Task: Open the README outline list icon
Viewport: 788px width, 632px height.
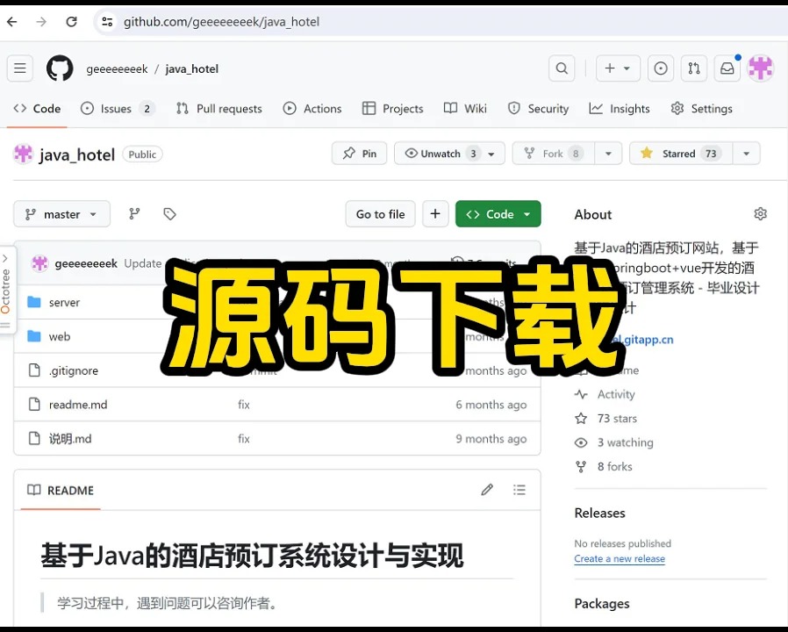Action: tap(519, 490)
